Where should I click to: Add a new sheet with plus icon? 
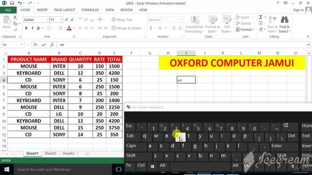pos(87,154)
